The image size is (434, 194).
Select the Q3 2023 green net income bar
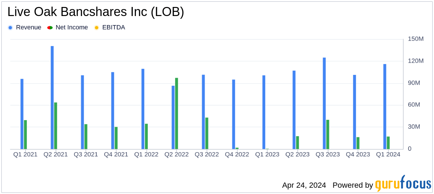click(328, 134)
